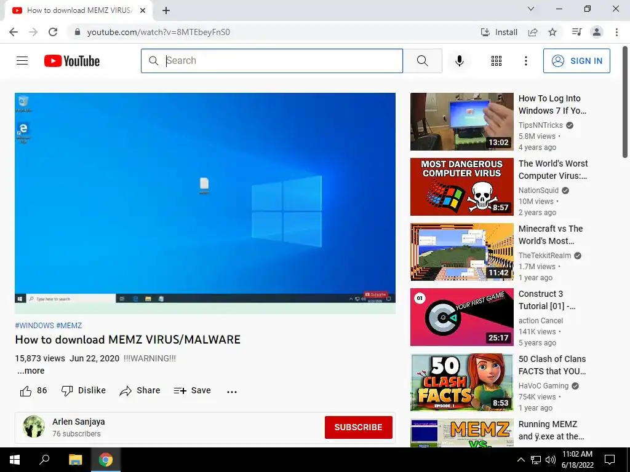Open the YouTube apps grid

pyautogui.click(x=496, y=61)
